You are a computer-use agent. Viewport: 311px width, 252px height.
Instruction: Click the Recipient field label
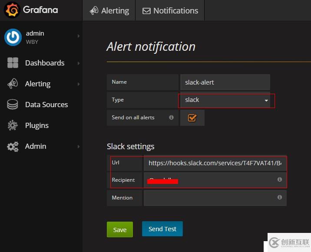click(x=123, y=180)
